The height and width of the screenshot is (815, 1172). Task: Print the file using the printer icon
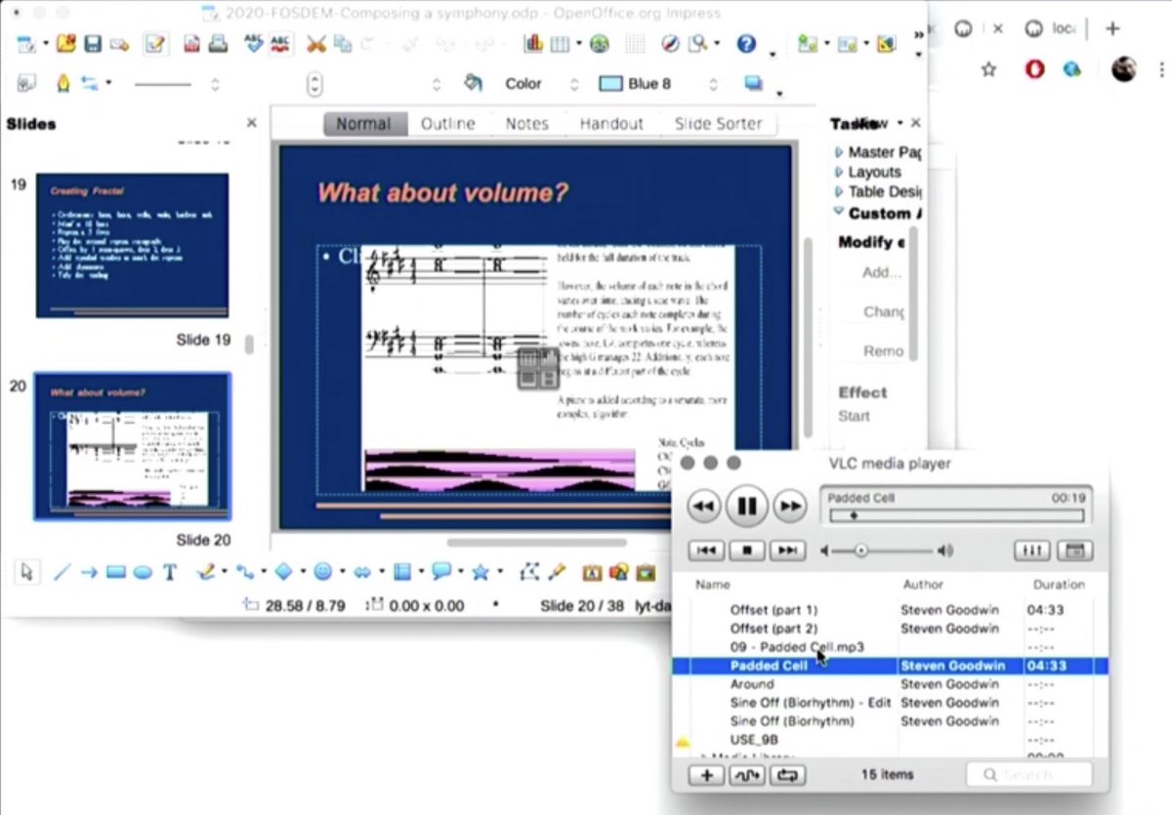[218, 44]
